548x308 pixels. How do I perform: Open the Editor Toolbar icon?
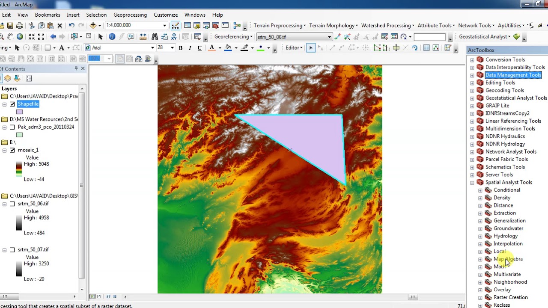pyautogui.click(x=176, y=26)
